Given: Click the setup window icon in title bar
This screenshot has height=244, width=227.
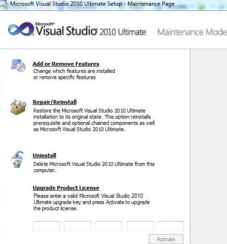Looking at the screenshot, I should click(3, 4).
